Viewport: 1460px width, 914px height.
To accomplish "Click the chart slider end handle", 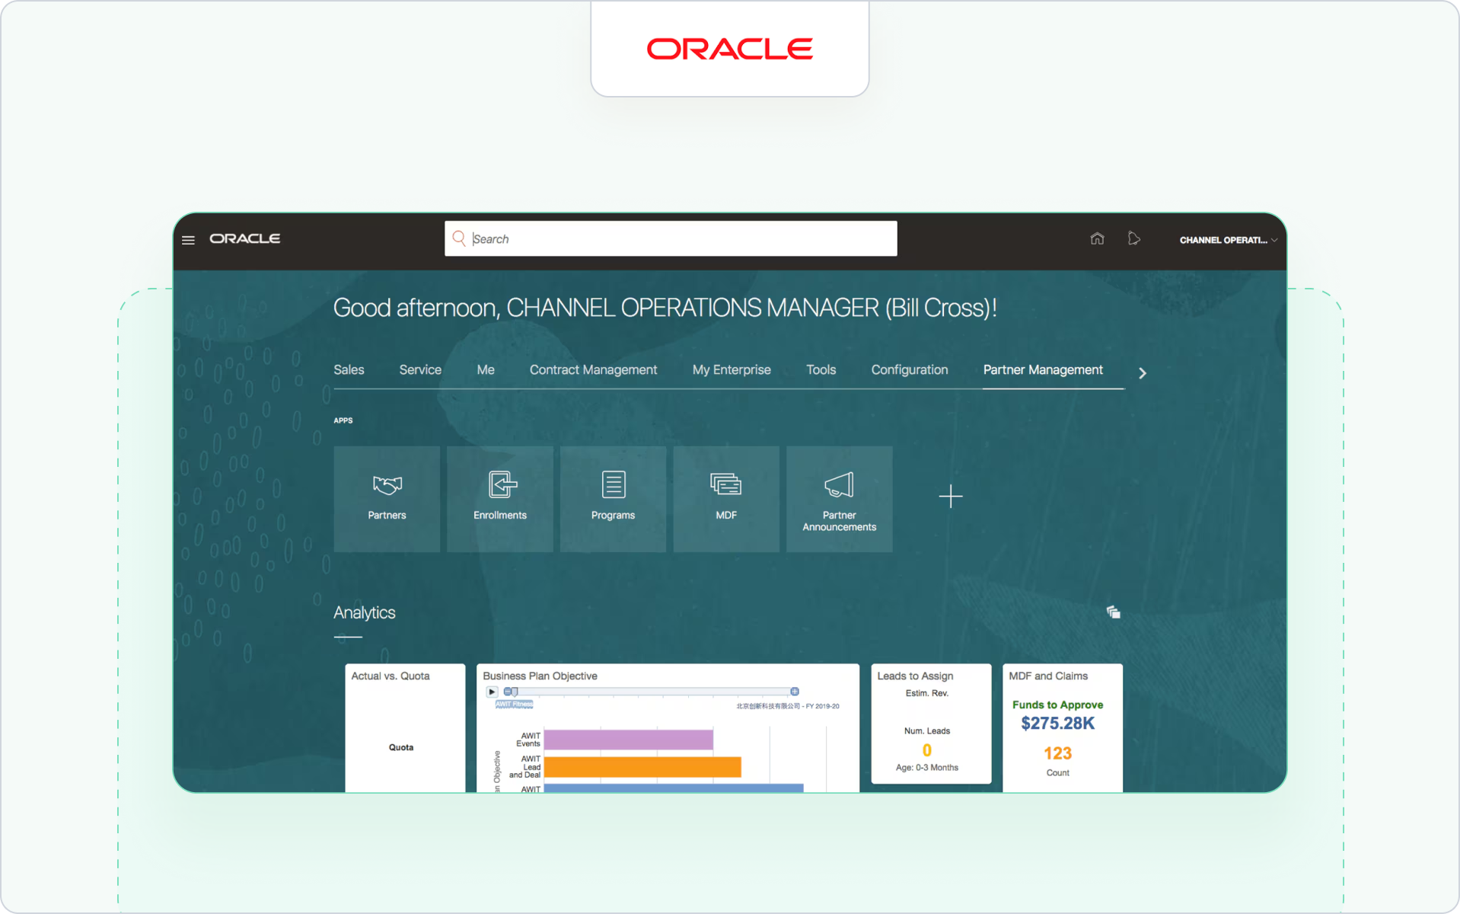I will pos(795,692).
